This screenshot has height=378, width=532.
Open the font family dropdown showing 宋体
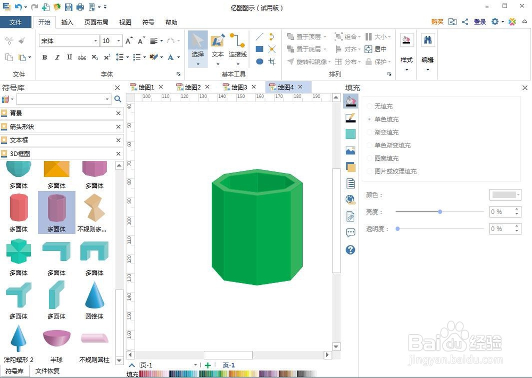pyautogui.click(x=97, y=40)
